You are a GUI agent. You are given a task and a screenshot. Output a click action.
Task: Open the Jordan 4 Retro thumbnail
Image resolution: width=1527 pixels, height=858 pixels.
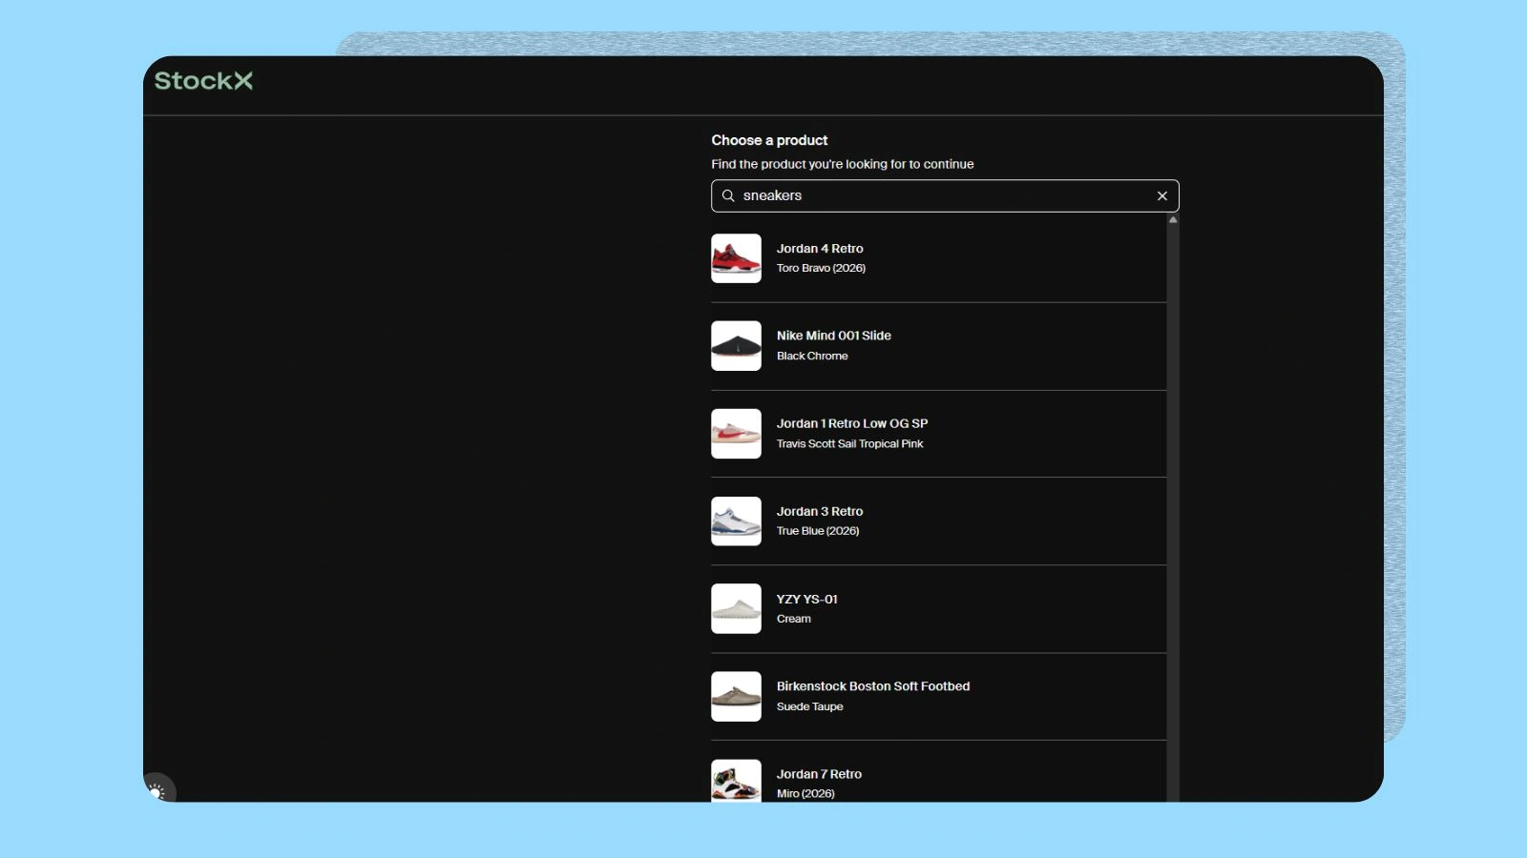click(x=736, y=258)
